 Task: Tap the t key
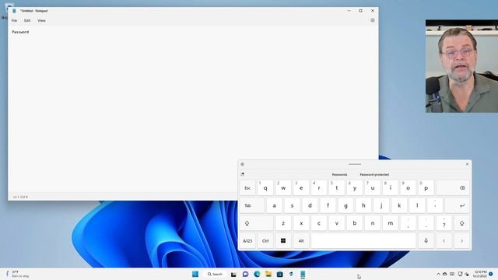click(x=337, y=188)
